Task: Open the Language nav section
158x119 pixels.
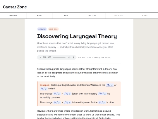Action: click(13, 16)
